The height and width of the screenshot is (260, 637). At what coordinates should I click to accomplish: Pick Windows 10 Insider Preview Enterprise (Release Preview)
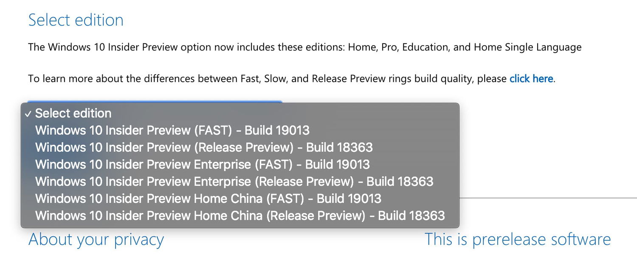point(234,181)
